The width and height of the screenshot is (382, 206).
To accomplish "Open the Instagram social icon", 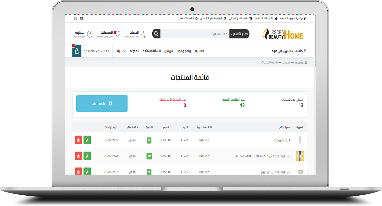I will (75, 18).
